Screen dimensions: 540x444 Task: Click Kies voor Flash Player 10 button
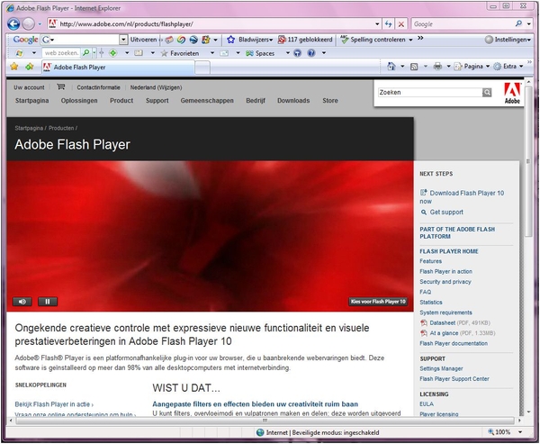(x=378, y=302)
